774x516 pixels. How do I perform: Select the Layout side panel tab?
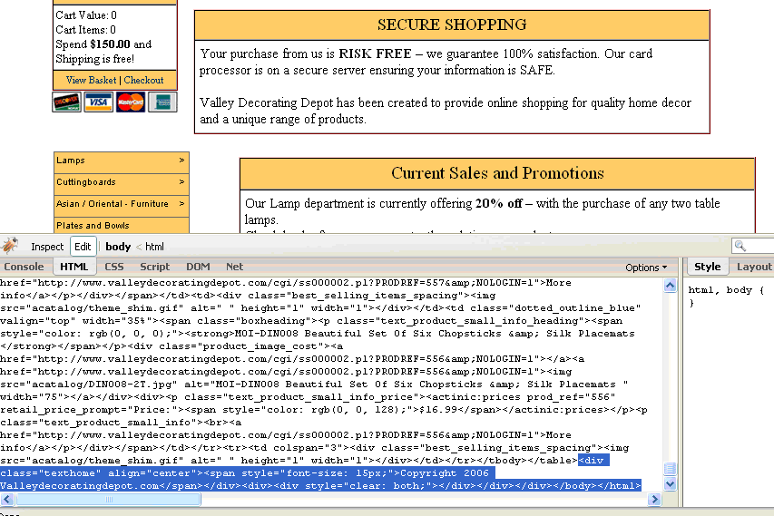tap(753, 267)
